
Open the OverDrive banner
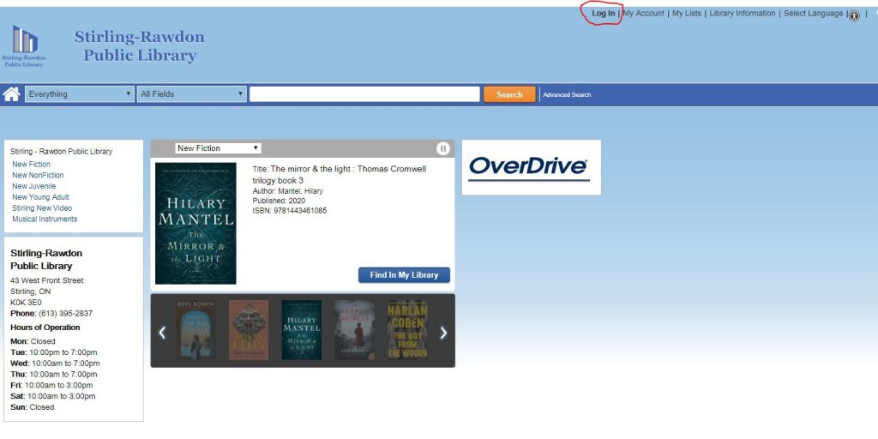(x=532, y=167)
